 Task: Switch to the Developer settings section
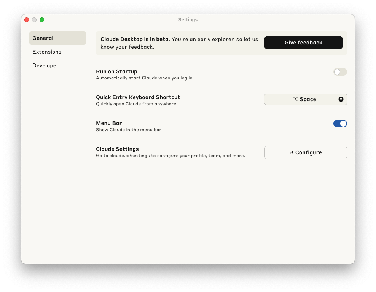point(45,65)
